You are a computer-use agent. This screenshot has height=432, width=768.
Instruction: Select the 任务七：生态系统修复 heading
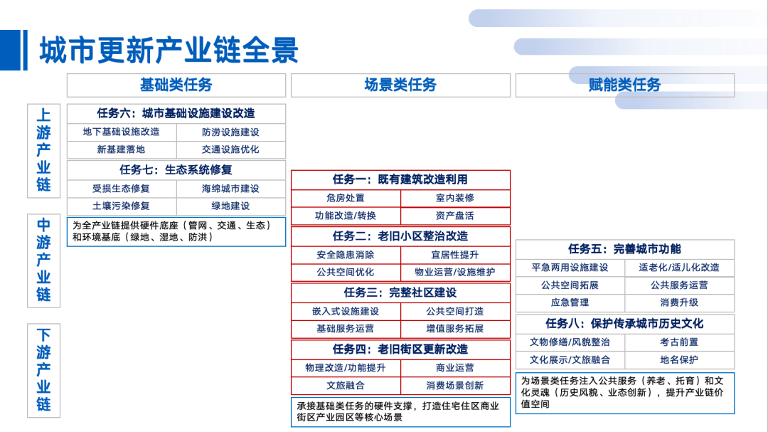(176, 170)
